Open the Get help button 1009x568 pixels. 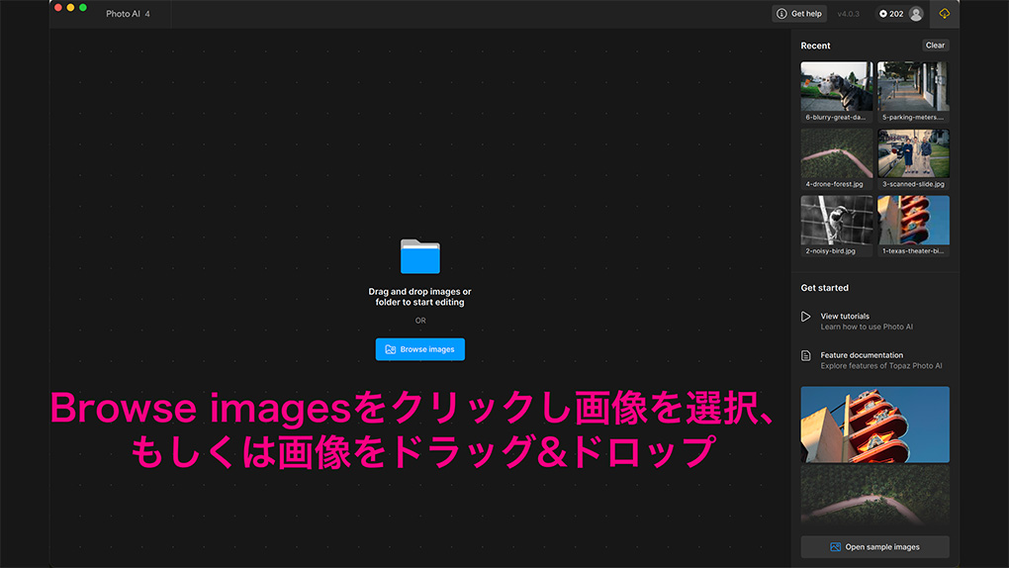(x=799, y=14)
